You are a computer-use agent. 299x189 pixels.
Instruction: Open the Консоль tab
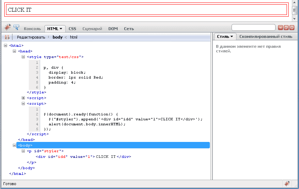tap(32, 29)
